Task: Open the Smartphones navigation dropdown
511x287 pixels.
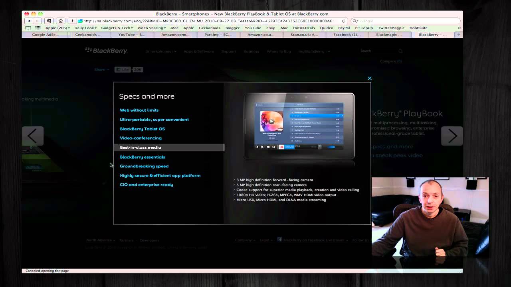Action: pyautogui.click(x=161, y=51)
